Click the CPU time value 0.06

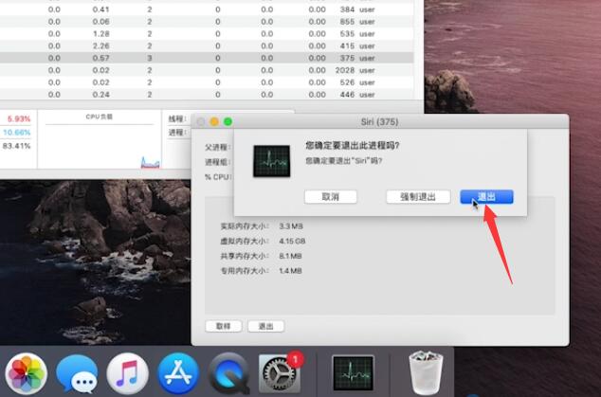[100, 22]
